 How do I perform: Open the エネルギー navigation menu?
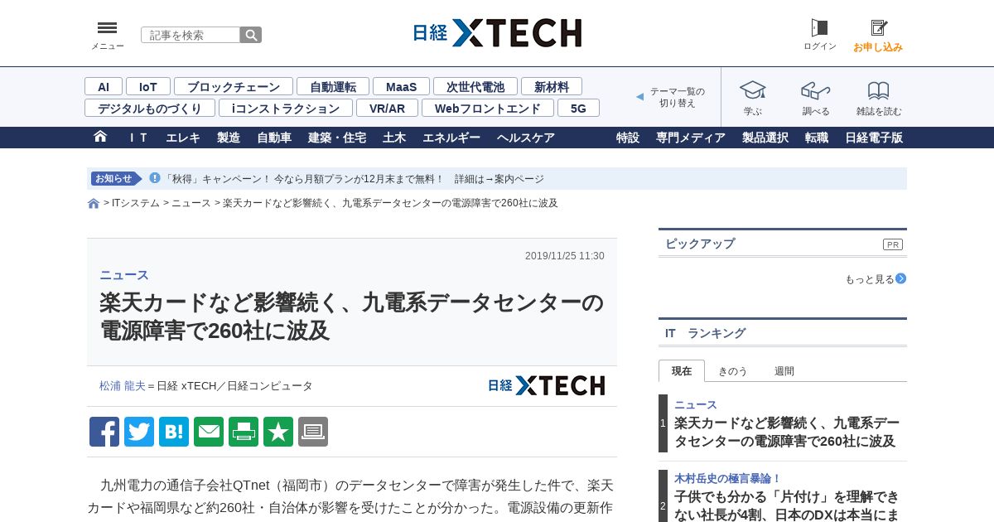[x=451, y=138]
